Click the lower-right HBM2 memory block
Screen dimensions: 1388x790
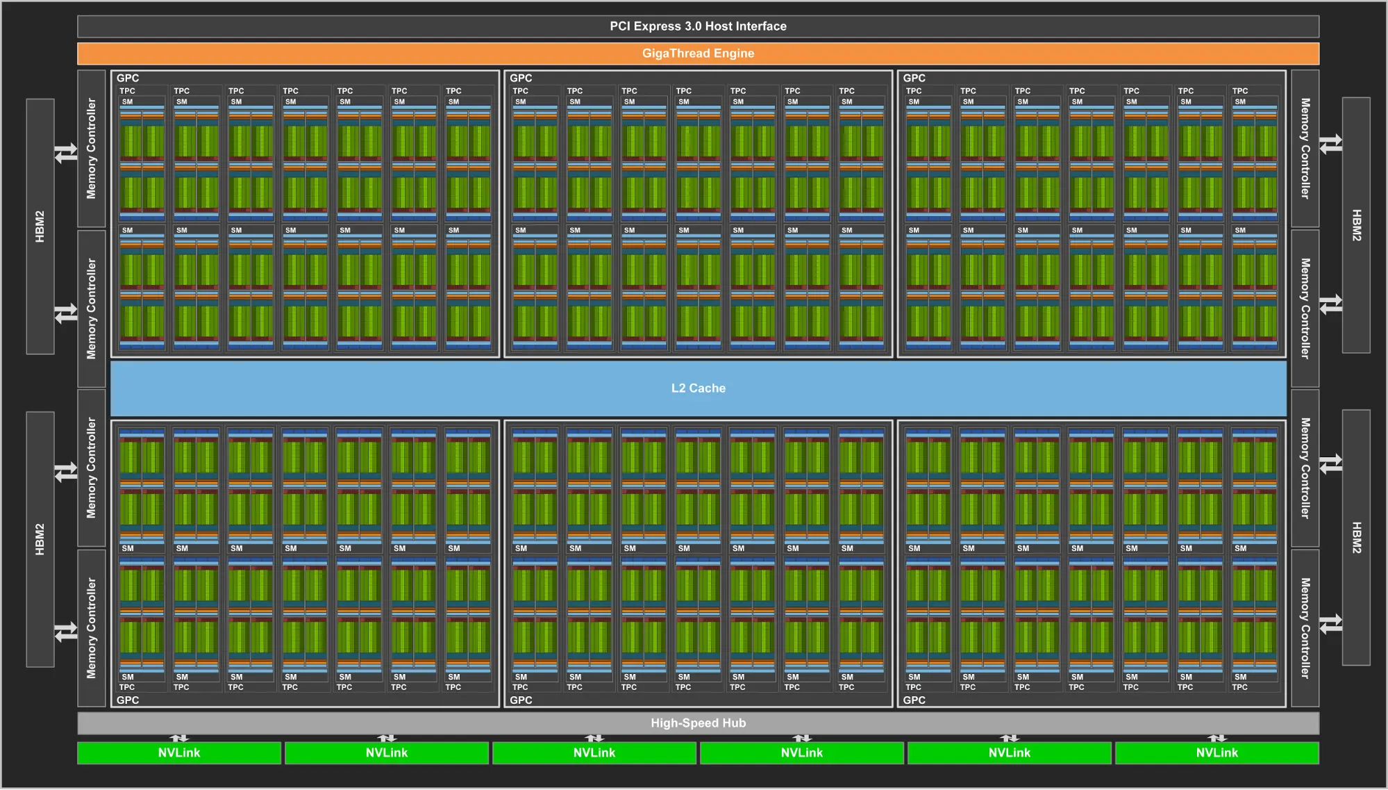[x=1356, y=538]
